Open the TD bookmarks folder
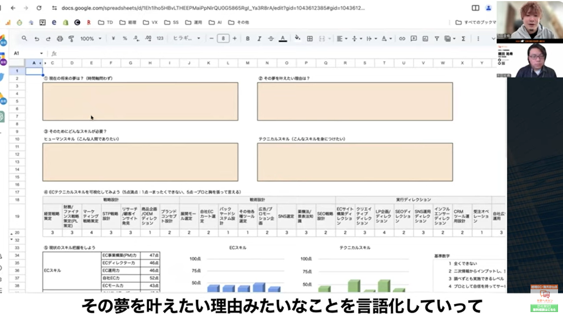The width and height of the screenshot is (563, 317). [x=106, y=22]
